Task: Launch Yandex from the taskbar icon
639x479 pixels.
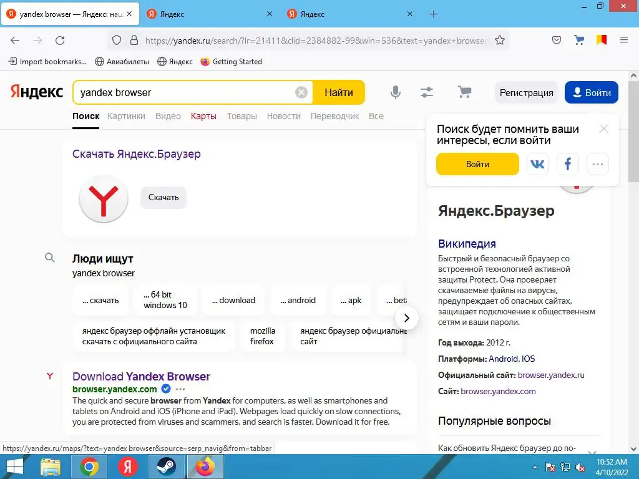Action: pyautogui.click(x=127, y=467)
